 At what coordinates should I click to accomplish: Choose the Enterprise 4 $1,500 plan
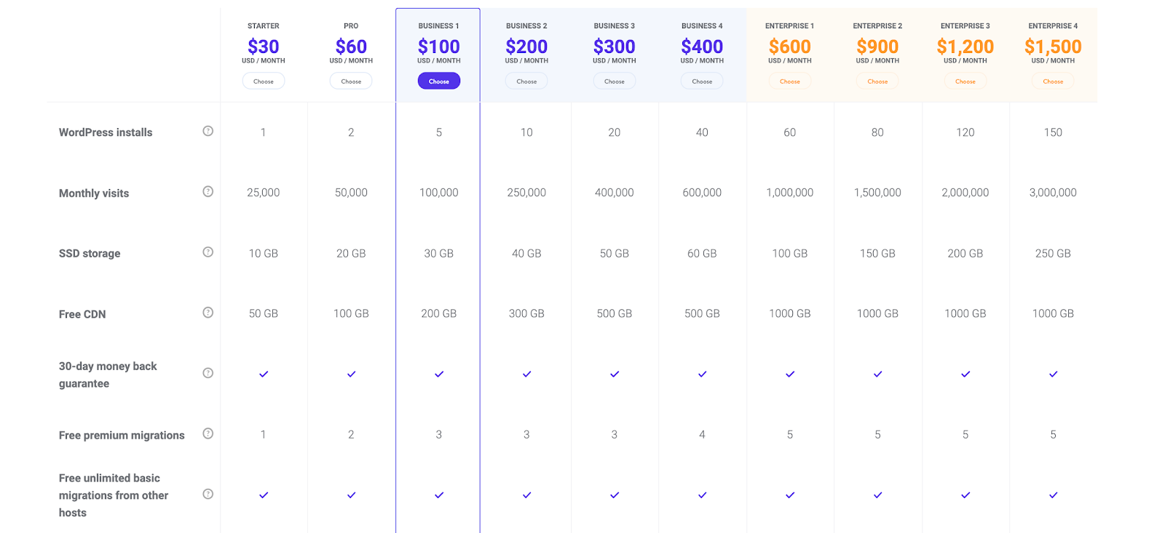[1053, 81]
